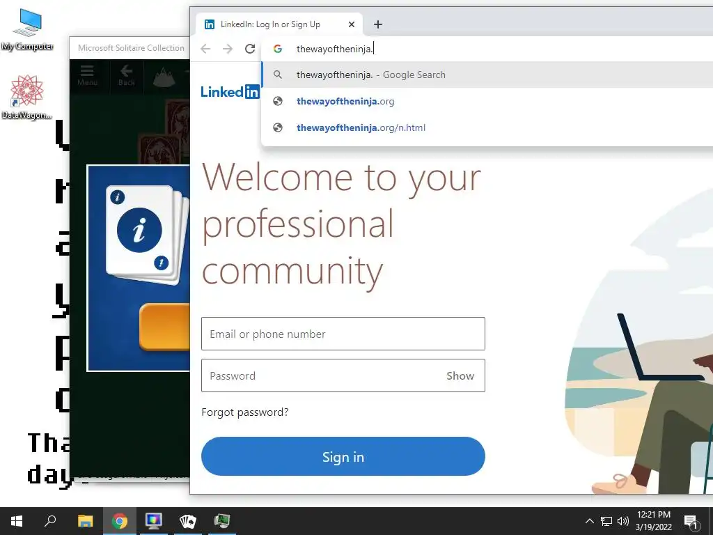Open network status tray icon
Viewport: 713px width, 535px height.
(606, 521)
